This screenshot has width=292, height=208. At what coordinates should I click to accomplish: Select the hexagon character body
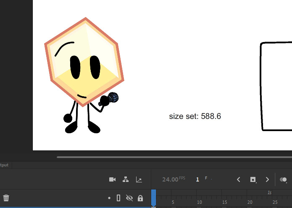[84, 62]
